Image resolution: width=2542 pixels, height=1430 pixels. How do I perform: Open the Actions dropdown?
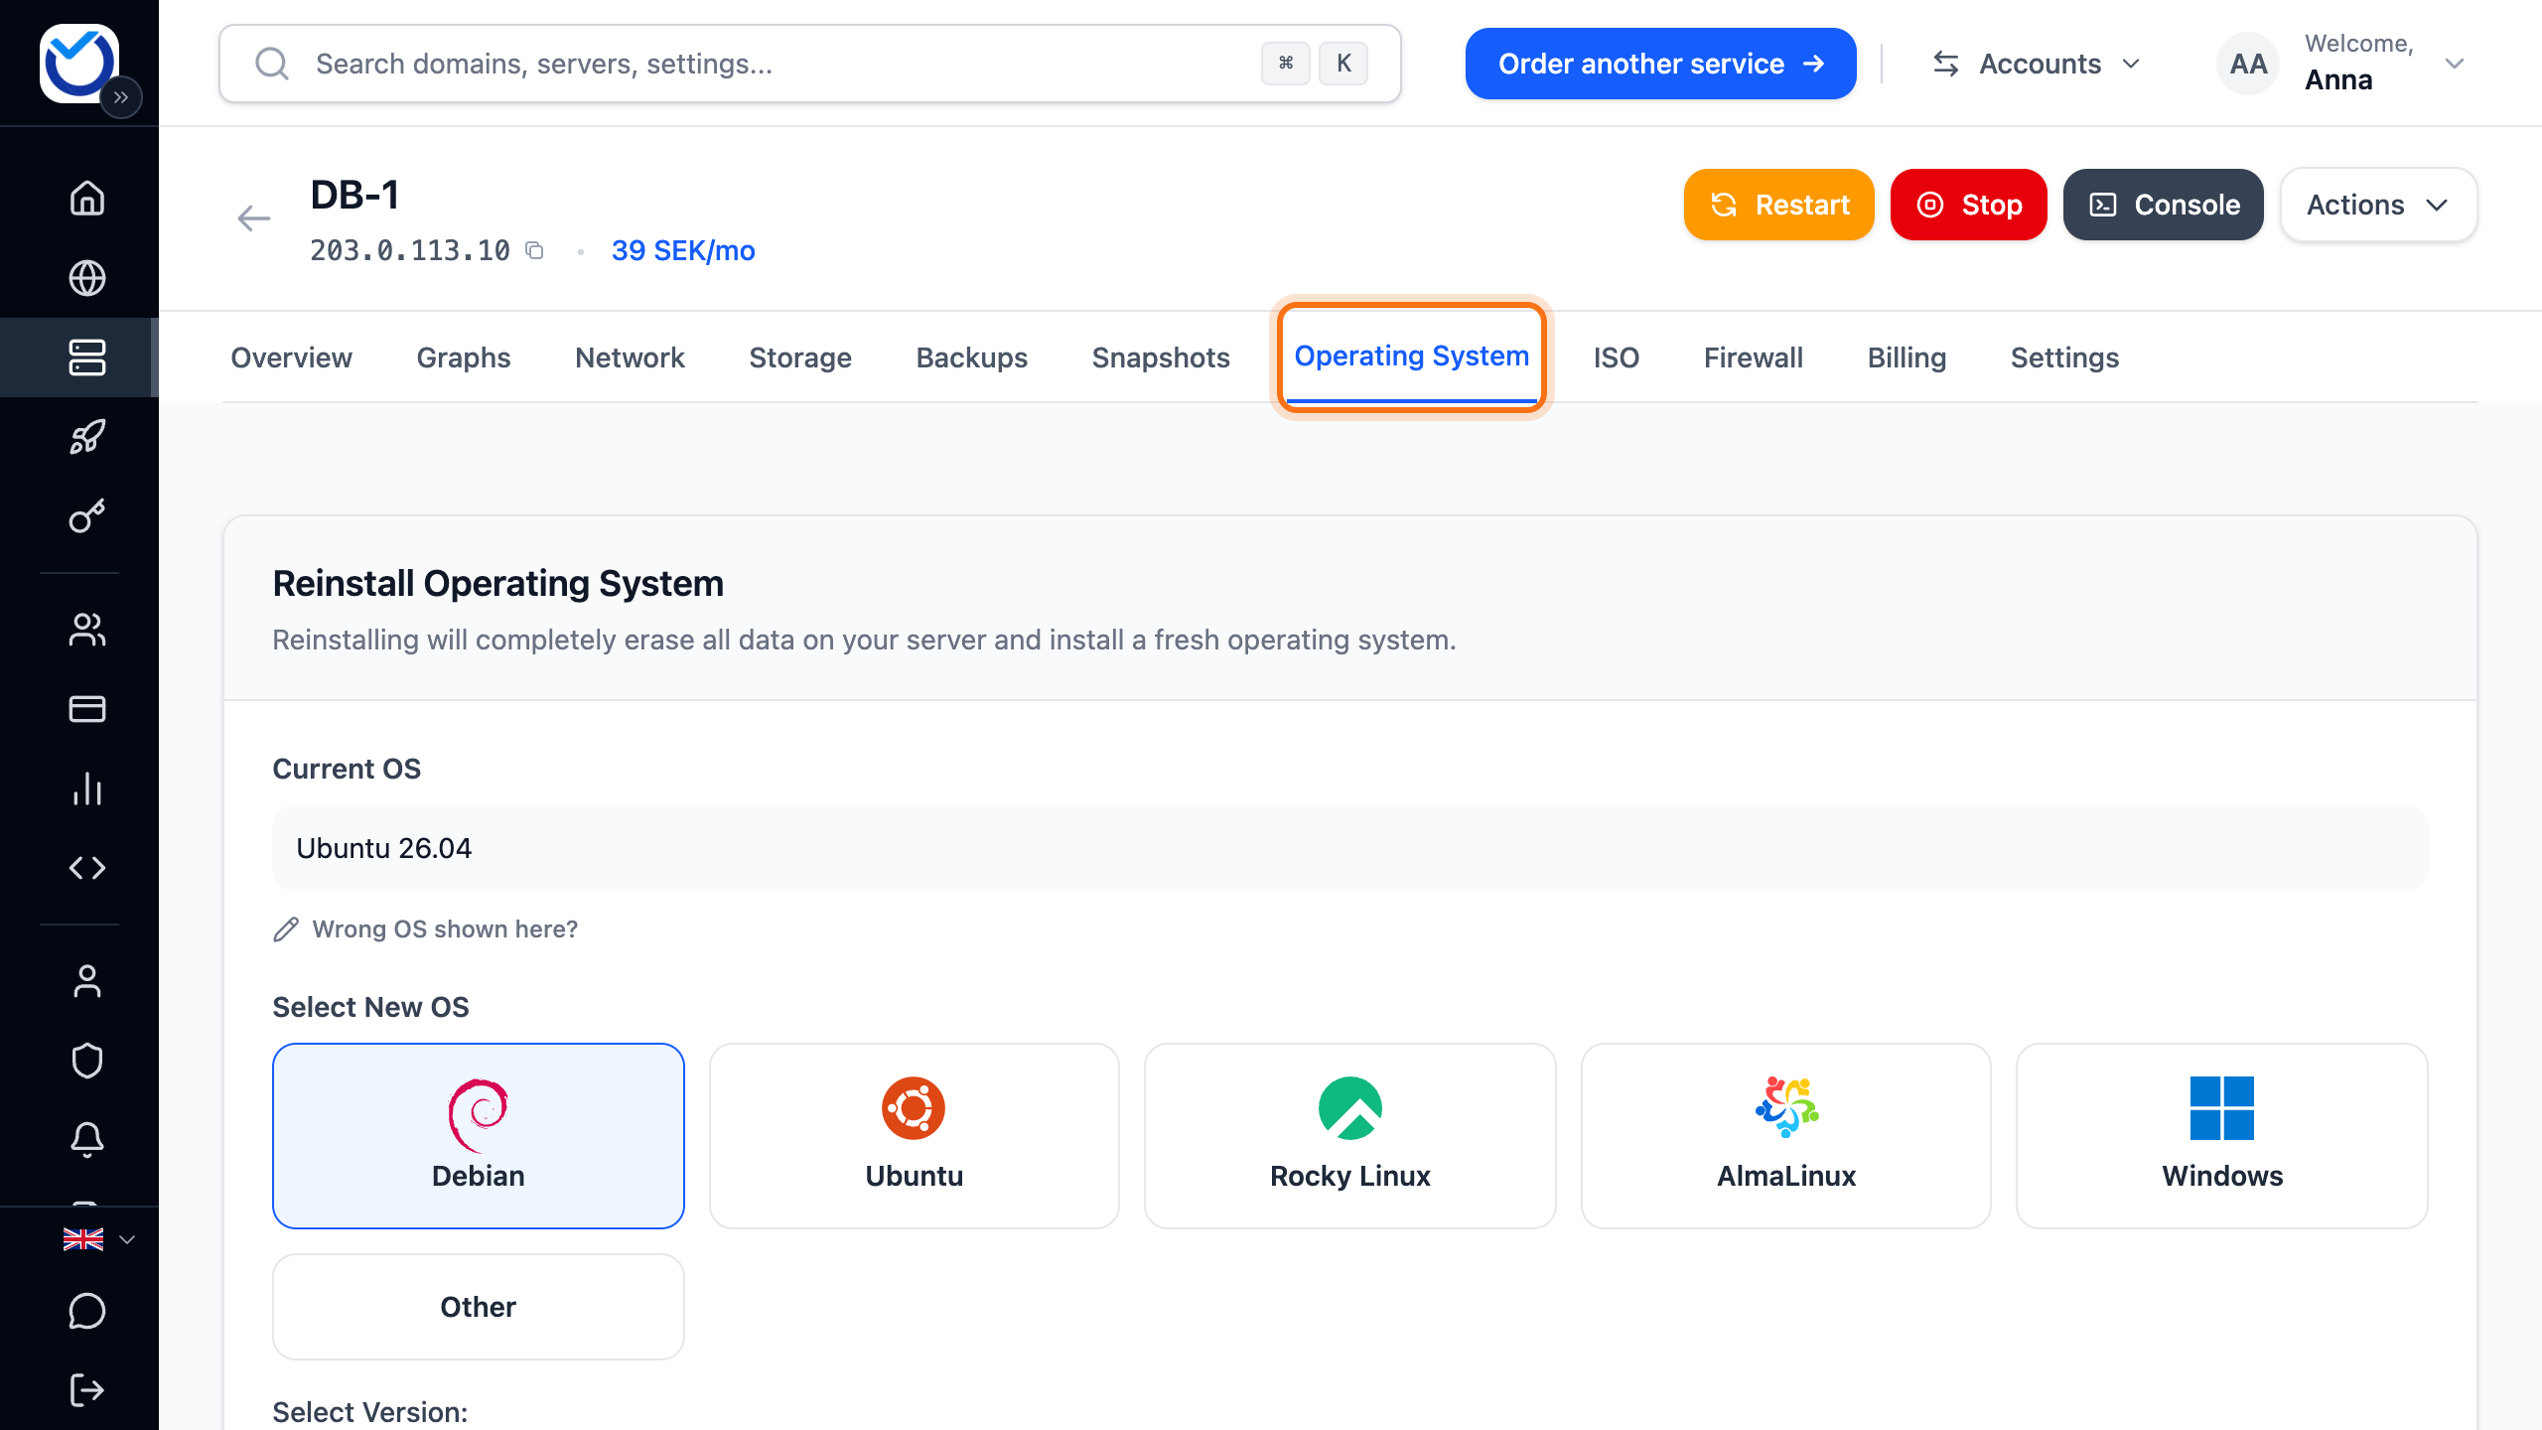tap(2378, 205)
